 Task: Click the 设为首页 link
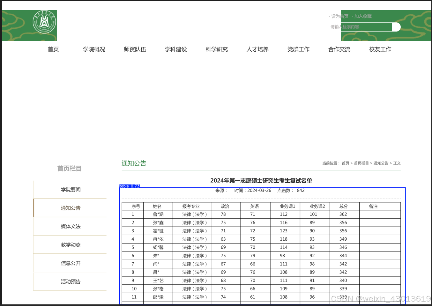point(340,16)
